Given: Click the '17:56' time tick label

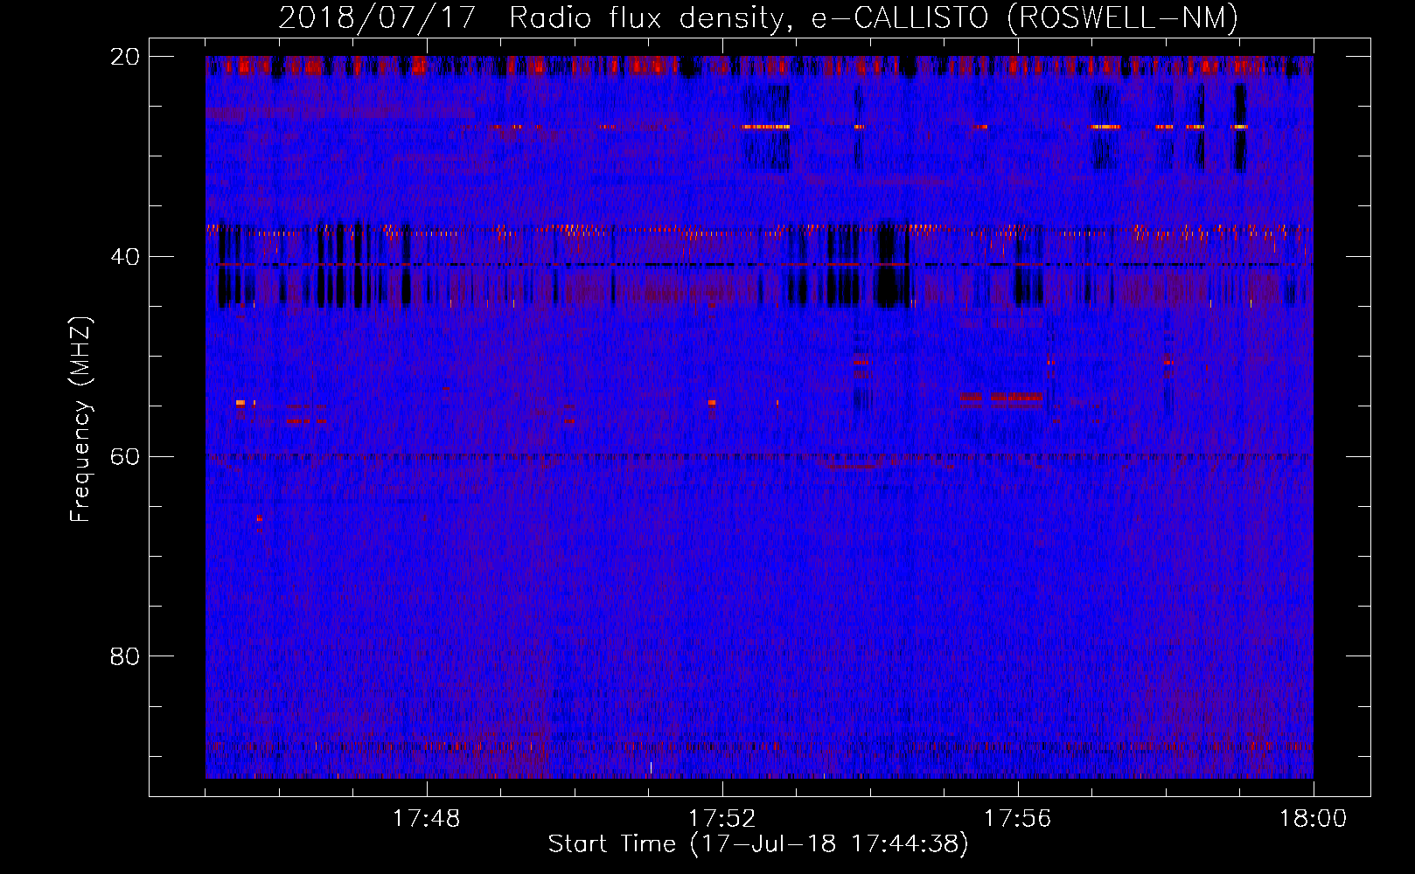Looking at the screenshot, I should point(1017,819).
